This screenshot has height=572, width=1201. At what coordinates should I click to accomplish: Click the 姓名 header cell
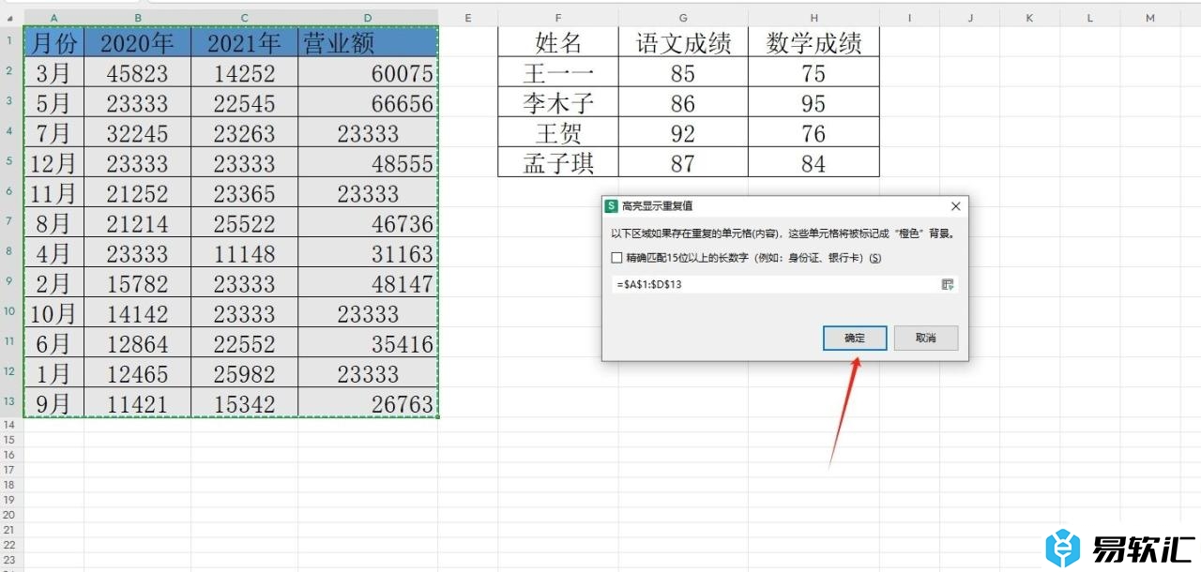coord(558,42)
